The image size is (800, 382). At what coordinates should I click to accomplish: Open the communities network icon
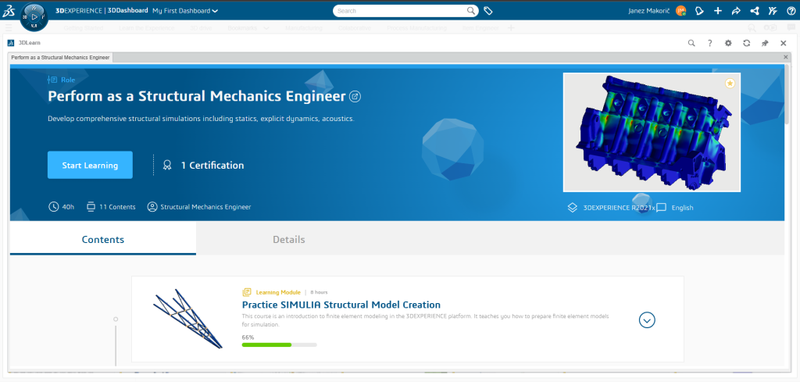click(754, 11)
